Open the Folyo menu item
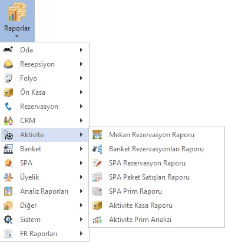This screenshot has height=242, width=225. 45,78
